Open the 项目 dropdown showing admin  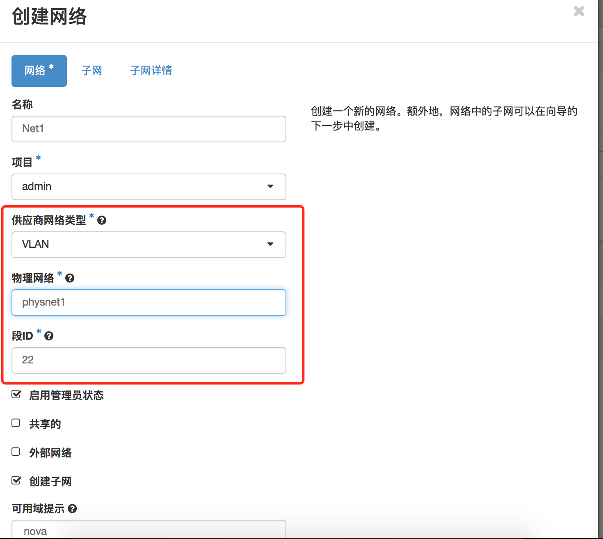click(149, 187)
